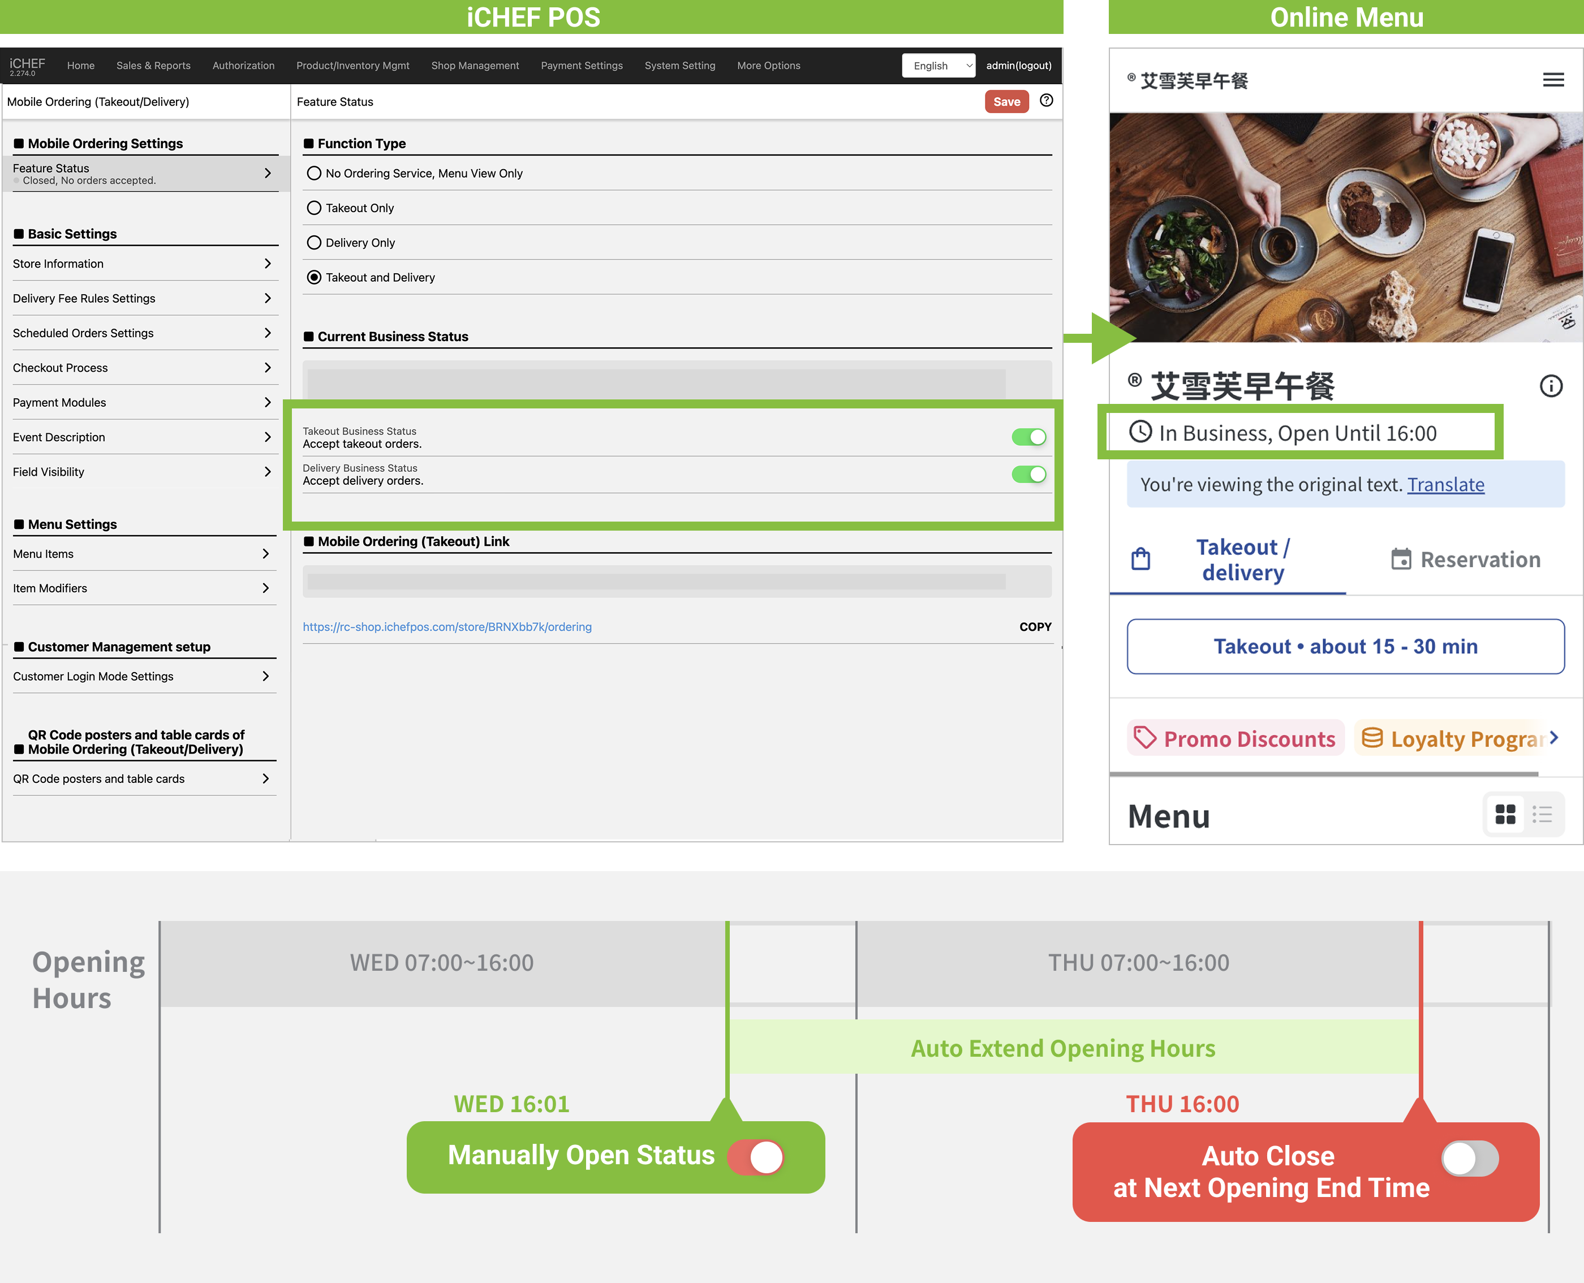Open the English language dropdown
This screenshot has width=1584, height=1283.
[938, 65]
